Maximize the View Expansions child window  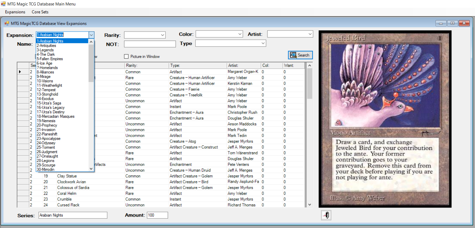point(452,23)
